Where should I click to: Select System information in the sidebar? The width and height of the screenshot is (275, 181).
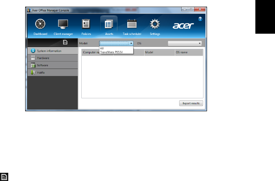(x=53, y=51)
